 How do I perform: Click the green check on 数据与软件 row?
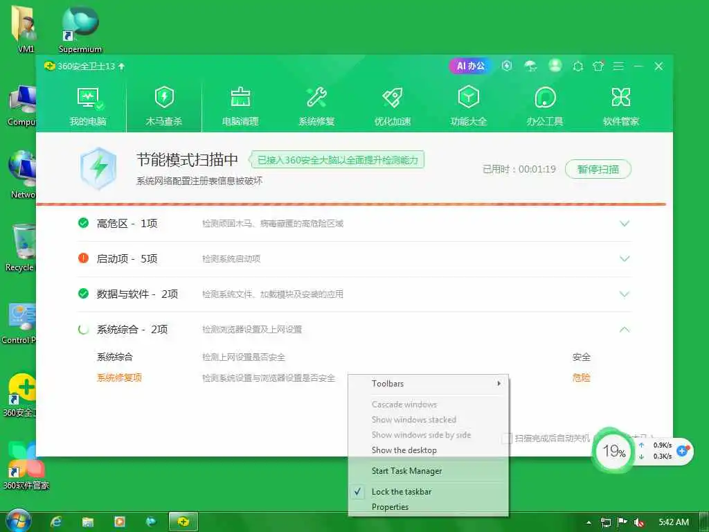click(x=83, y=294)
